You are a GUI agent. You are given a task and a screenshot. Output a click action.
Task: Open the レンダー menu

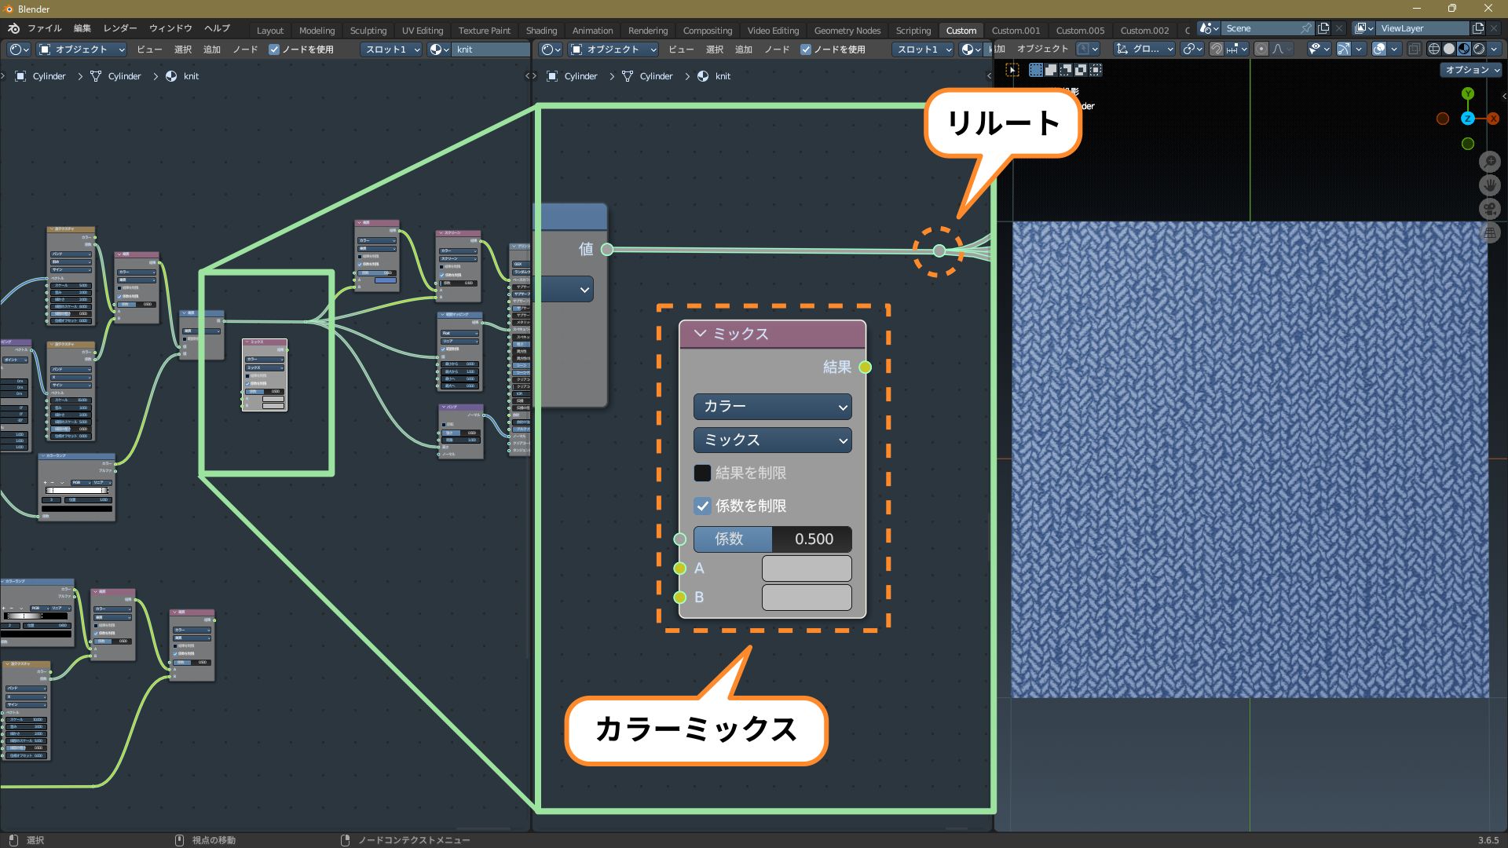pos(120,28)
